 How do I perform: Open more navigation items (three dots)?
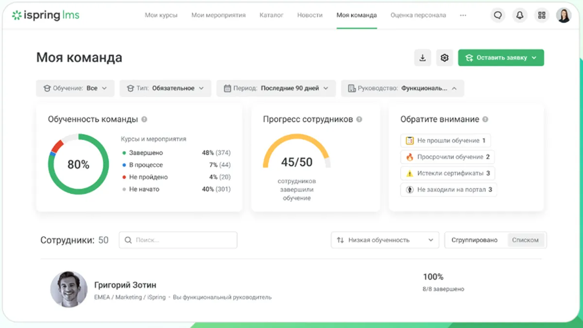[463, 15]
